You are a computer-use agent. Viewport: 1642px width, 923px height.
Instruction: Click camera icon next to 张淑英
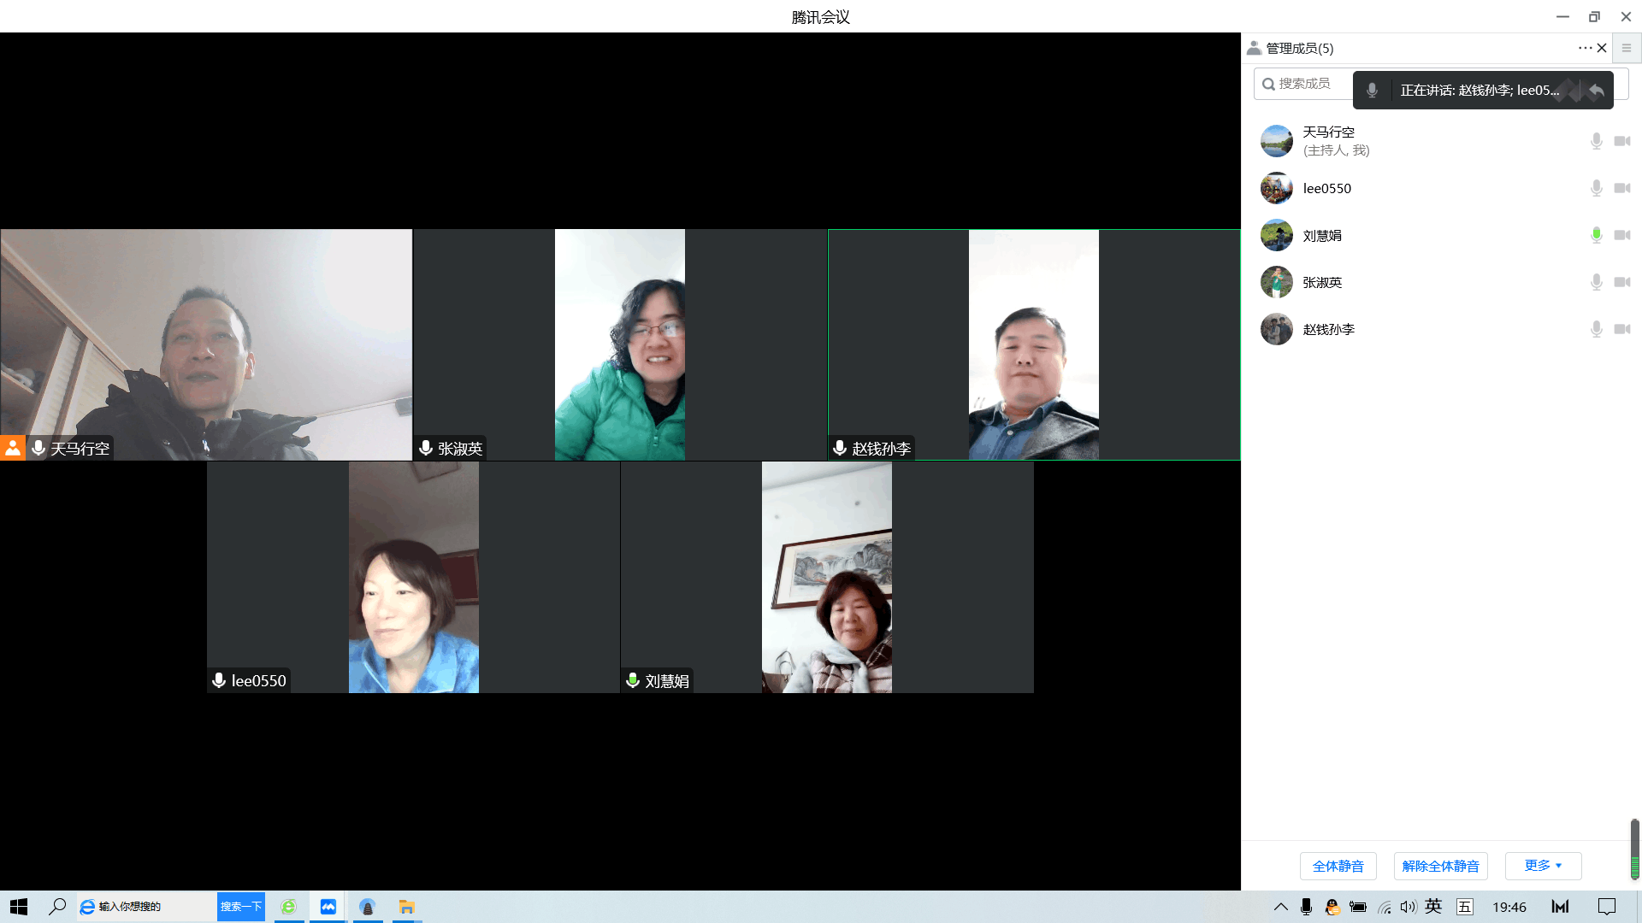1621,282
